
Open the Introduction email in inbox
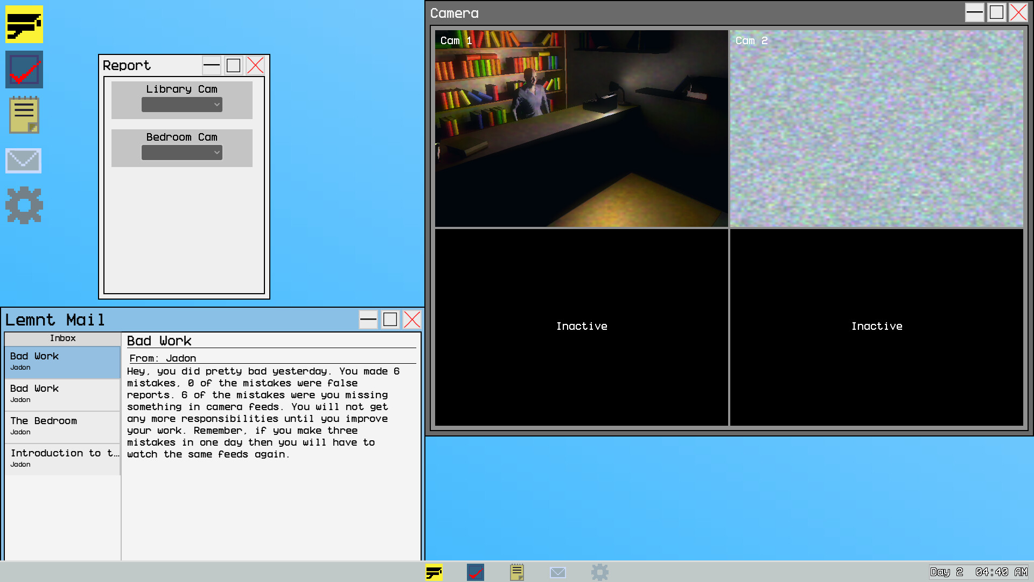(x=62, y=458)
